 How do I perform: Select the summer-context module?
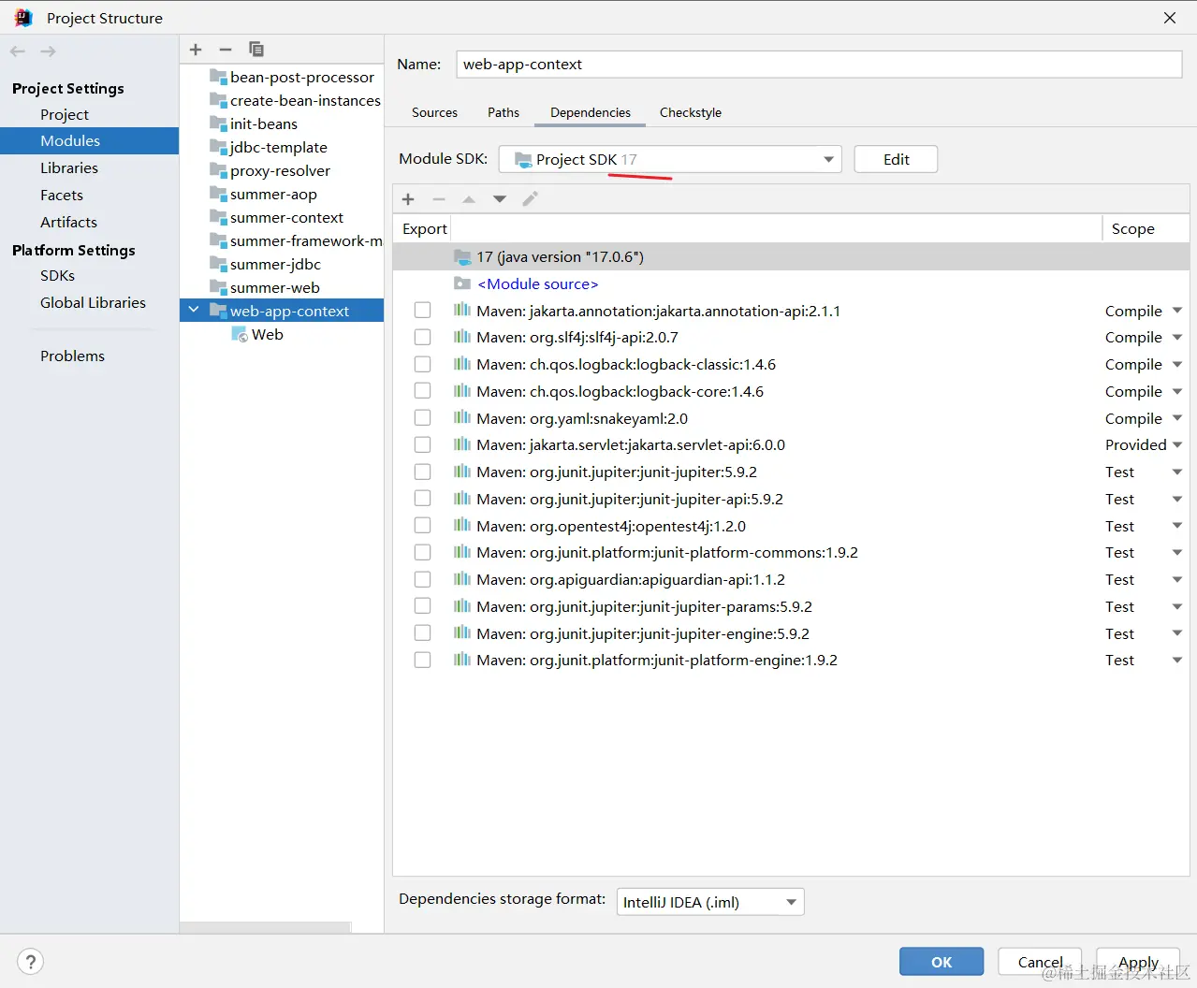tap(286, 217)
